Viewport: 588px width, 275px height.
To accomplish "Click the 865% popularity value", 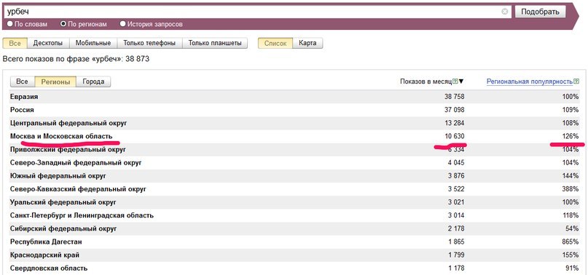I will tap(571, 242).
